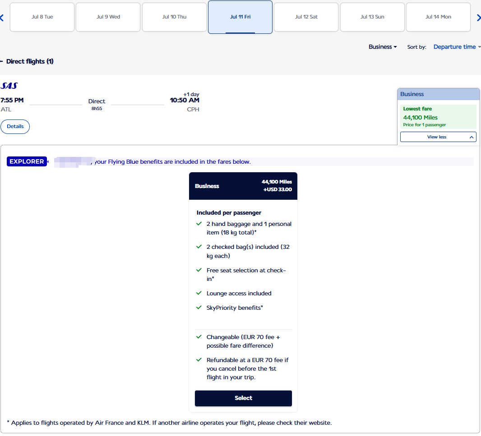Click the Sort by label
The height and width of the screenshot is (436, 481).
pyautogui.click(x=416, y=47)
